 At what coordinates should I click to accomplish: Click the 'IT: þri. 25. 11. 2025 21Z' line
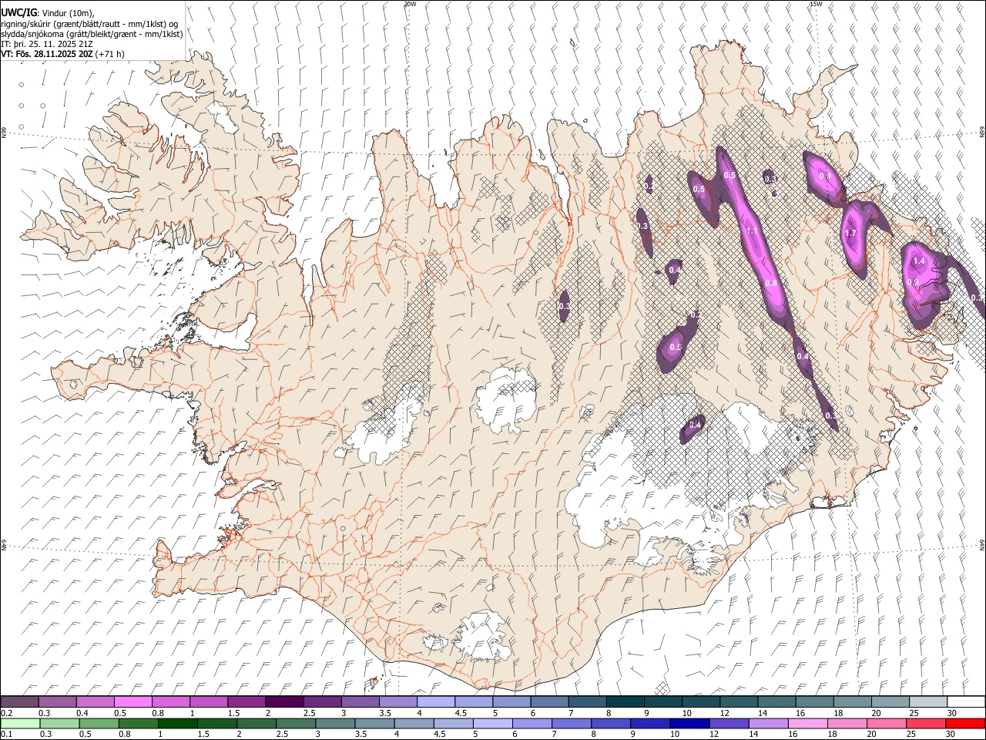pos(48,44)
